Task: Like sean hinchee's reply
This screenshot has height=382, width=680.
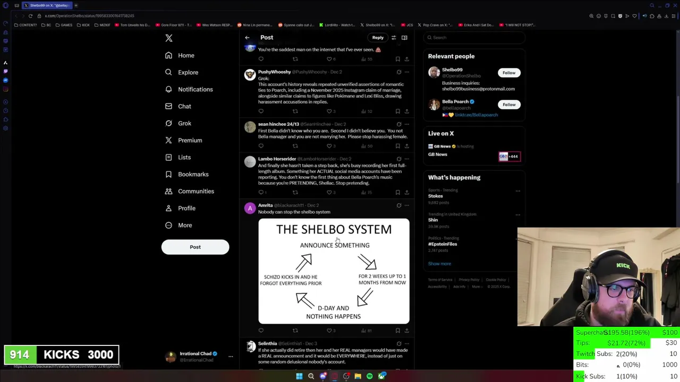Action: (x=330, y=146)
